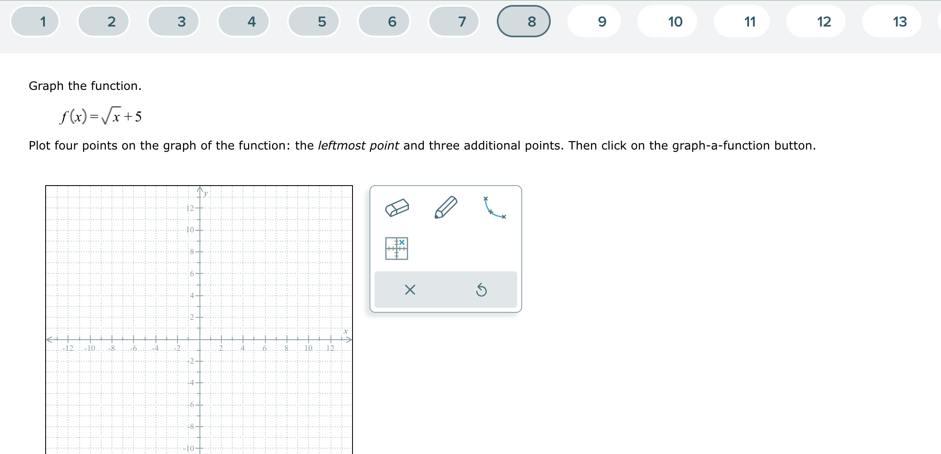941x454 pixels.
Task: Select question 3
Action: pyautogui.click(x=181, y=21)
